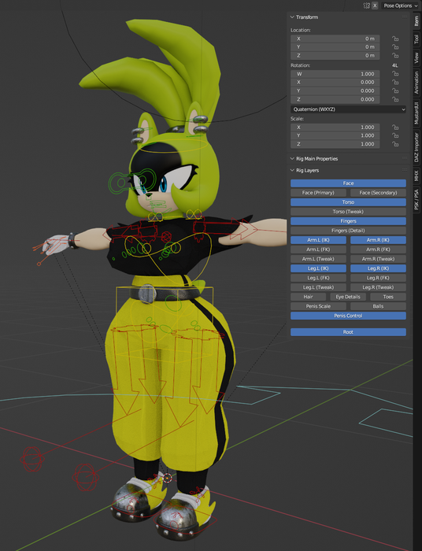Open the PSK / PSA sidebar tab

click(x=416, y=199)
